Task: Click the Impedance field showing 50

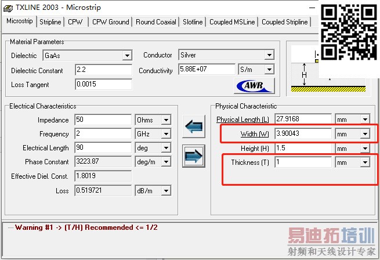Action: (103, 120)
